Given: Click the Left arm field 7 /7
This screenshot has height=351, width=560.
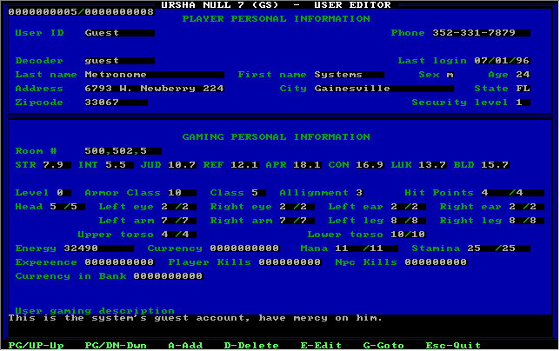Looking at the screenshot, I should click(178, 221).
